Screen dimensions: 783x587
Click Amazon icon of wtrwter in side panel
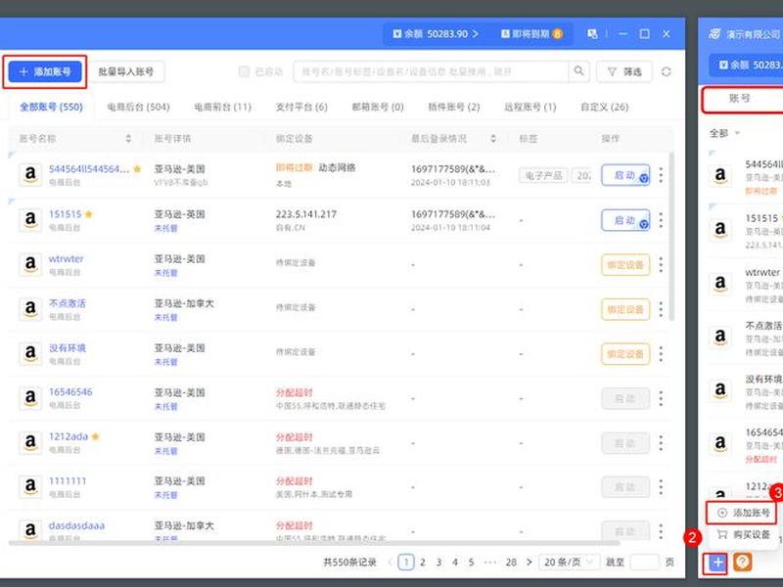click(x=720, y=283)
